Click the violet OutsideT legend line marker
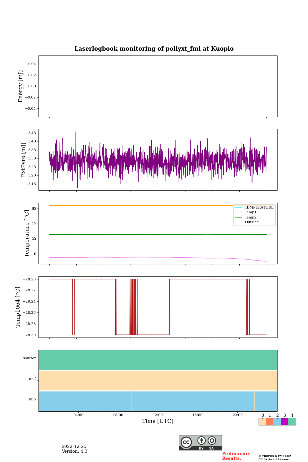This screenshot has width=308, height=462. (x=238, y=222)
